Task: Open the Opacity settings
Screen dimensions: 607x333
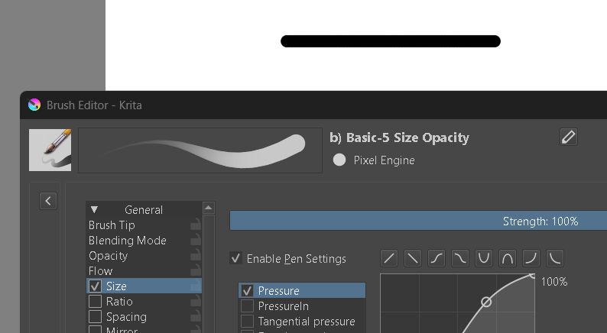Action: click(108, 256)
